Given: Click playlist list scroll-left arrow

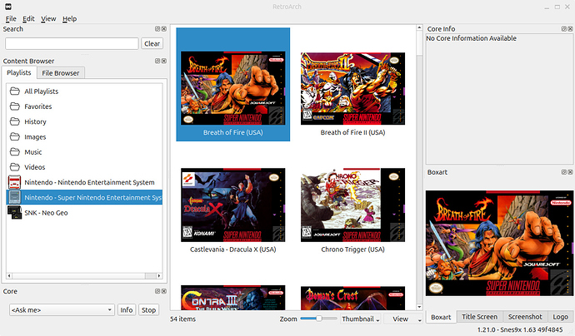Looking at the screenshot, I should [x=9, y=275].
